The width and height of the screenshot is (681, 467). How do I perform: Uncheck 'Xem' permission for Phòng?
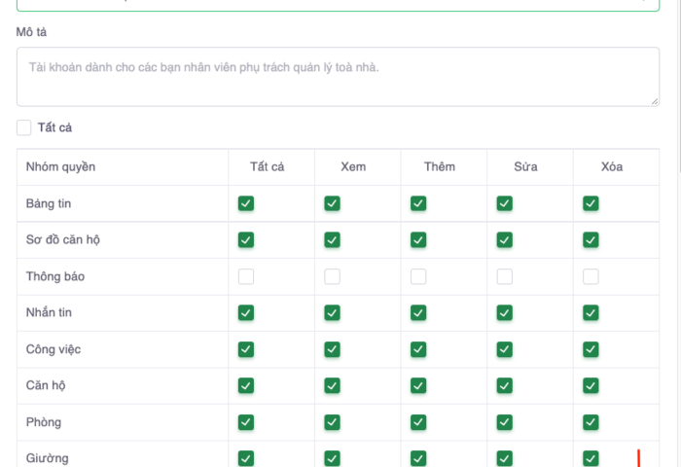pyautogui.click(x=332, y=422)
